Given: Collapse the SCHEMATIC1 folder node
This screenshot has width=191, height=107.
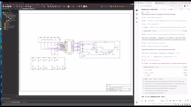Looking at the screenshot, I should [7, 17].
